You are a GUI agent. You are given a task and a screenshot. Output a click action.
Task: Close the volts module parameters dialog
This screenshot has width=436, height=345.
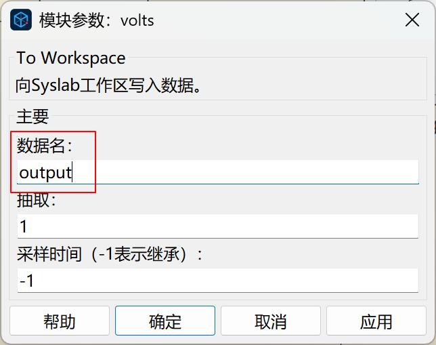(412, 20)
